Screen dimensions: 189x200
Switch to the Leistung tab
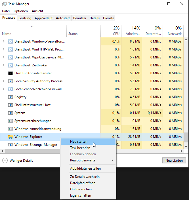[x=25, y=18]
